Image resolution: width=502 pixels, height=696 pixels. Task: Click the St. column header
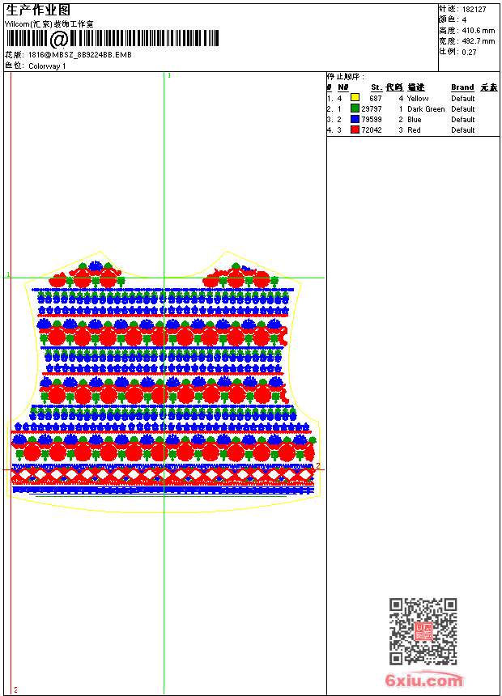pyautogui.click(x=376, y=87)
